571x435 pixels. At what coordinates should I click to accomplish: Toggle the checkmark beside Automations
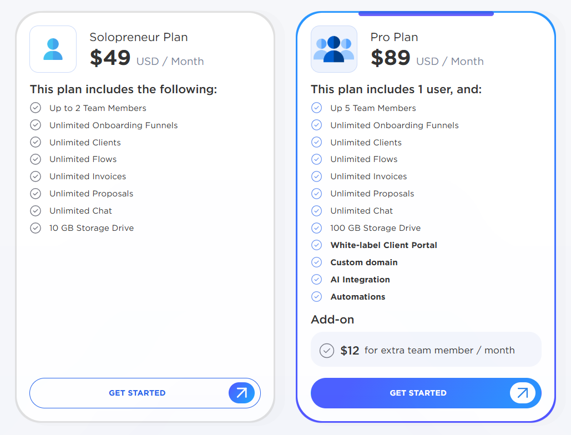coord(316,296)
